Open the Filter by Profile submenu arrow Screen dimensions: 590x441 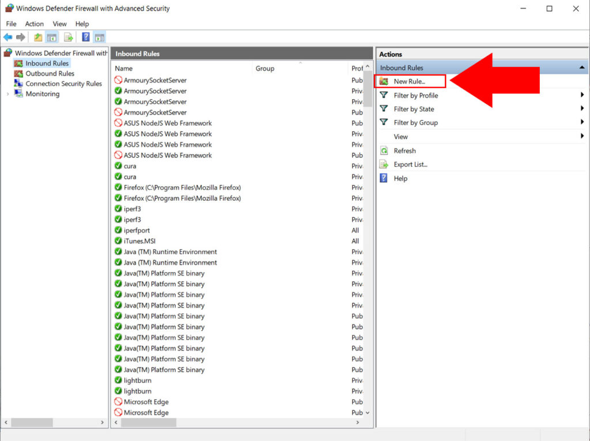(x=582, y=95)
